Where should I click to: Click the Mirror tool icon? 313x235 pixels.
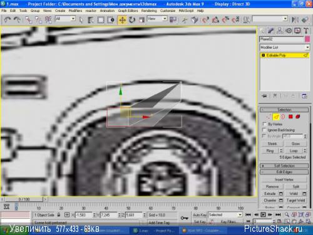pyautogui.click(x=295, y=20)
